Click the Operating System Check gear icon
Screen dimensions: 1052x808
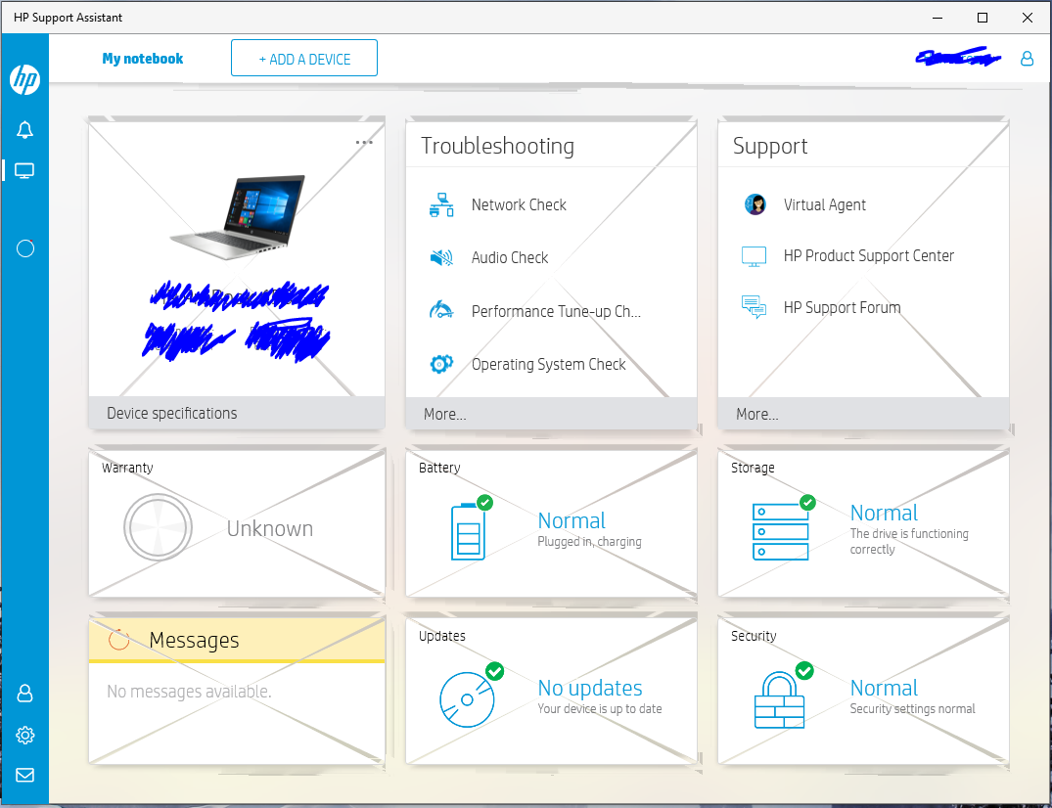tap(441, 364)
